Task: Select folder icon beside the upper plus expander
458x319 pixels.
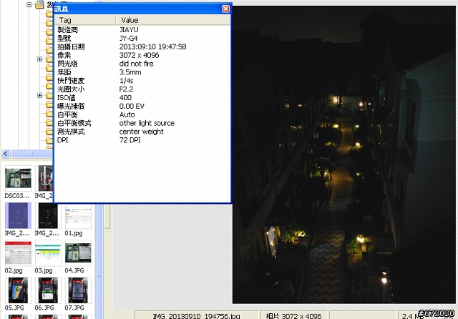Action: pos(49,59)
